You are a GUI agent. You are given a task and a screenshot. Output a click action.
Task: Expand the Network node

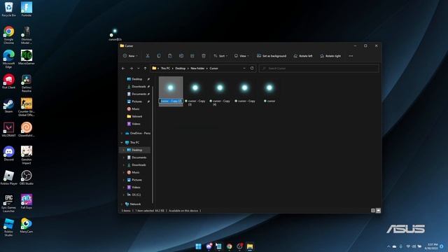click(x=122, y=204)
